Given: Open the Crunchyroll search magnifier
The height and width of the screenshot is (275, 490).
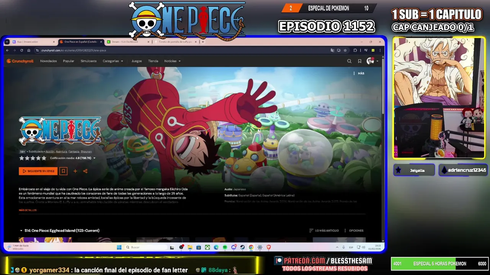Looking at the screenshot, I should click(349, 61).
